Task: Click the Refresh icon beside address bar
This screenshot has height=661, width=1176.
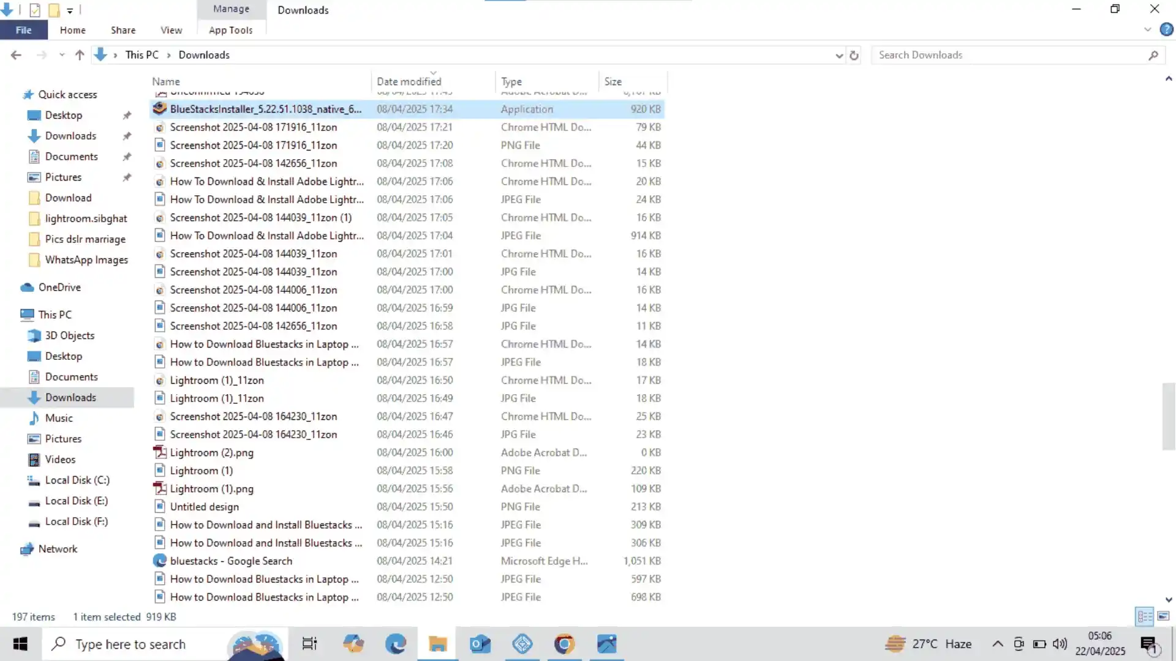Action: [x=854, y=55]
